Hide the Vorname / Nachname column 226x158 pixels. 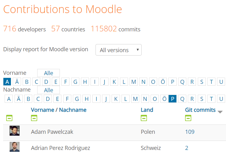(34, 118)
